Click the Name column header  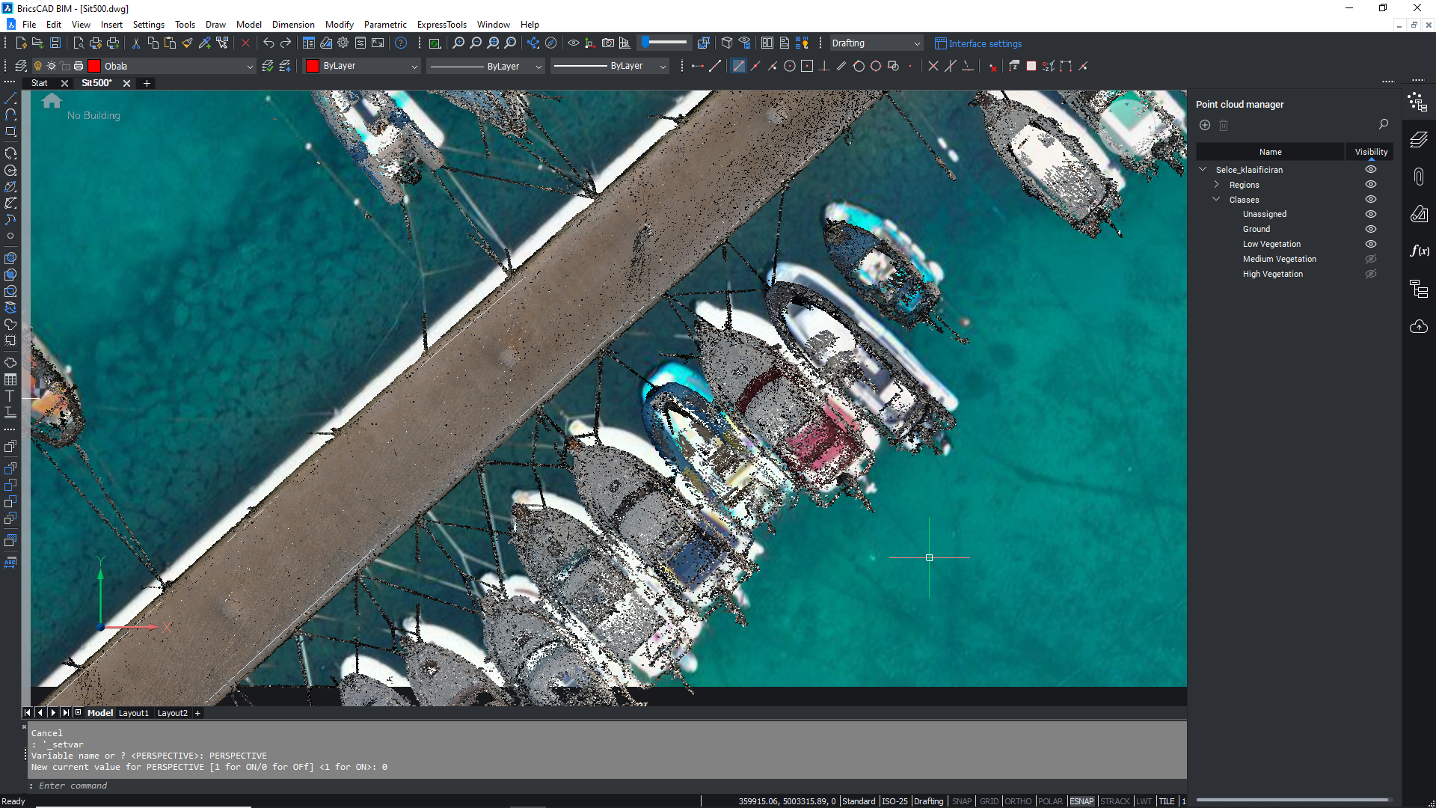(x=1270, y=152)
